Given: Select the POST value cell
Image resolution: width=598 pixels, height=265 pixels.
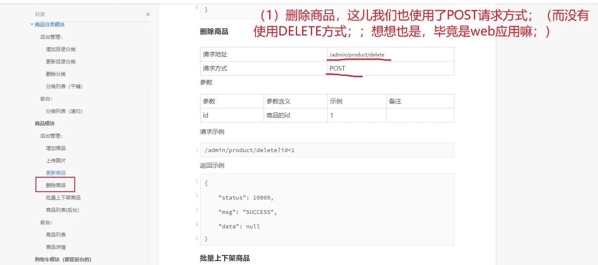Looking at the screenshot, I should point(390,68).
